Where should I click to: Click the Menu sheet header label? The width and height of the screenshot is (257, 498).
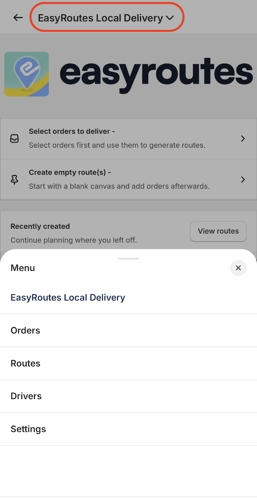pos(23,268)
